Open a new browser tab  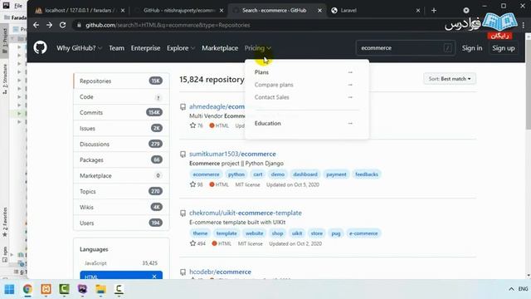434,11
